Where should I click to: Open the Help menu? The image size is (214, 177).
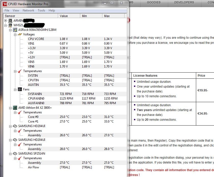(x=52, y=10)
